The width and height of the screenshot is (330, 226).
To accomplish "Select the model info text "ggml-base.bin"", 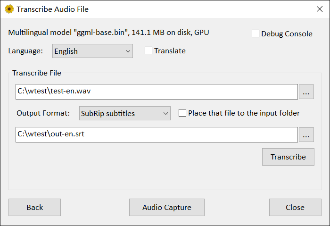I will pyautogui.click(x=100, y=33).
